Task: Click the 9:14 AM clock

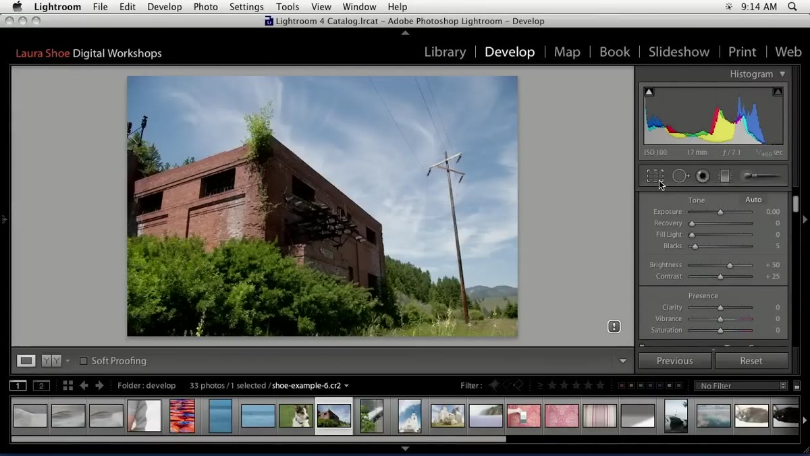Action: [x=759, y=7]
